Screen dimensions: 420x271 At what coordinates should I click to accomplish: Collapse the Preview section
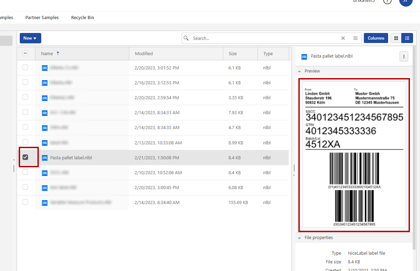pos(300,71)
